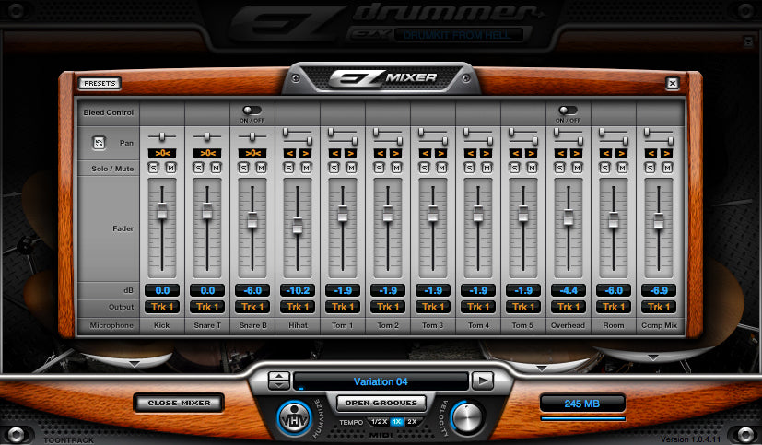Click the Hihat dB value field
Image resolution: width=762 pixels, height=445 pixels.
297,290
